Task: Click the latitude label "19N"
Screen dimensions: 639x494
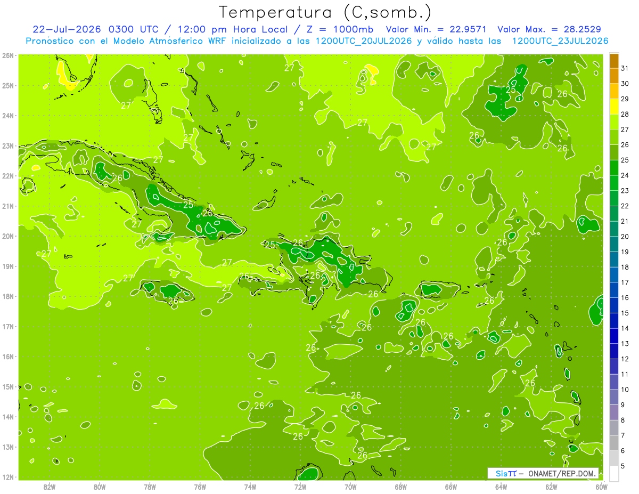Action: [8, 266]
